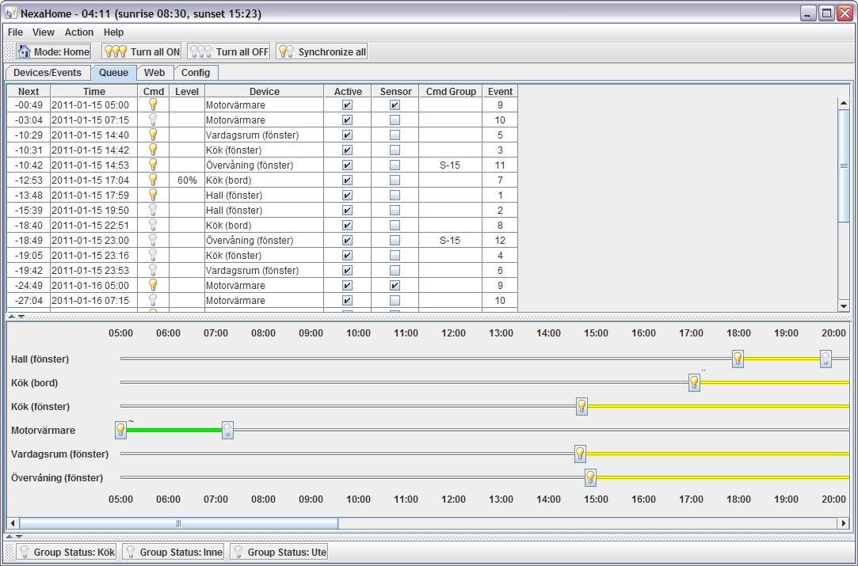The height and width of the screenshot is (566, 858).
Task: Click the timeline's horizontal scrollbar thumb
Action: (178, 523)
